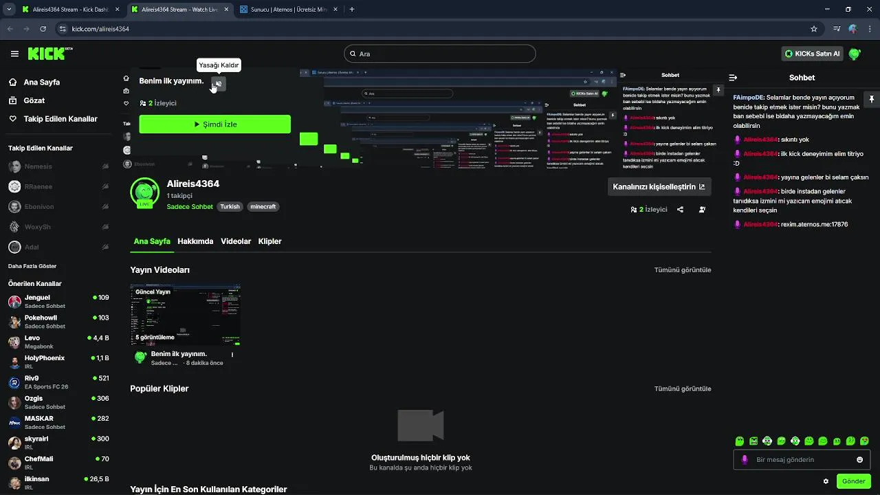Open skyrairl recommended channel
This screenshot has height=495, width=880.
point(58,443)
